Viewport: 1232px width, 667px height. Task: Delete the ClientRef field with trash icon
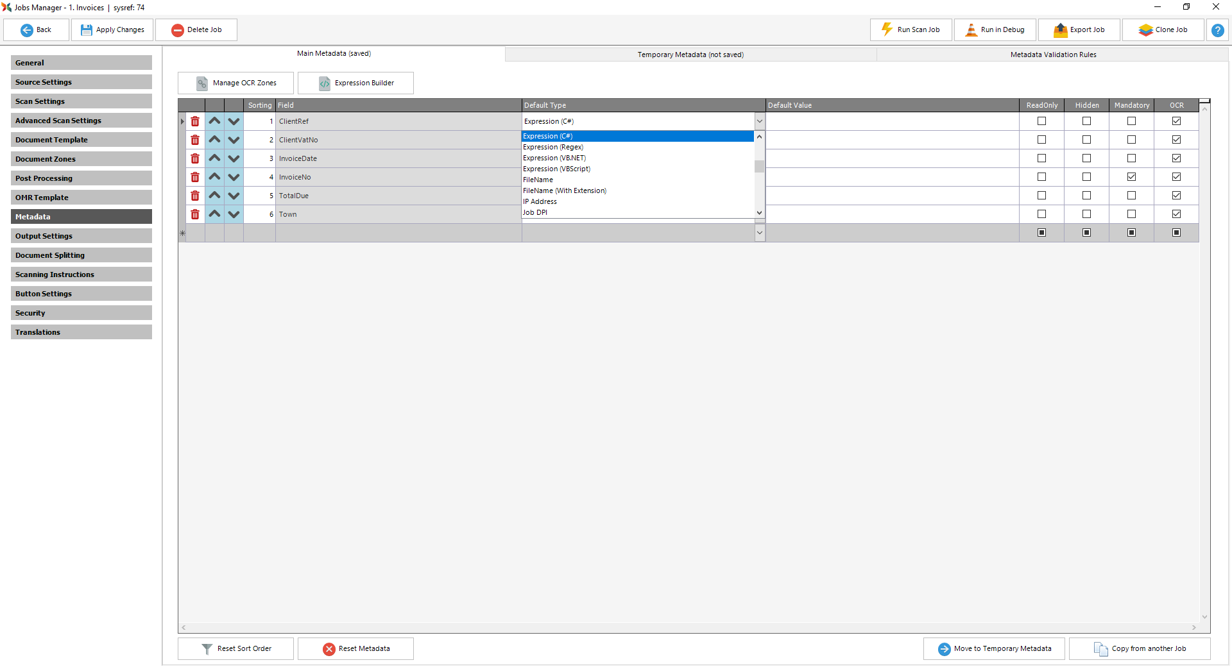pos(195,121)
